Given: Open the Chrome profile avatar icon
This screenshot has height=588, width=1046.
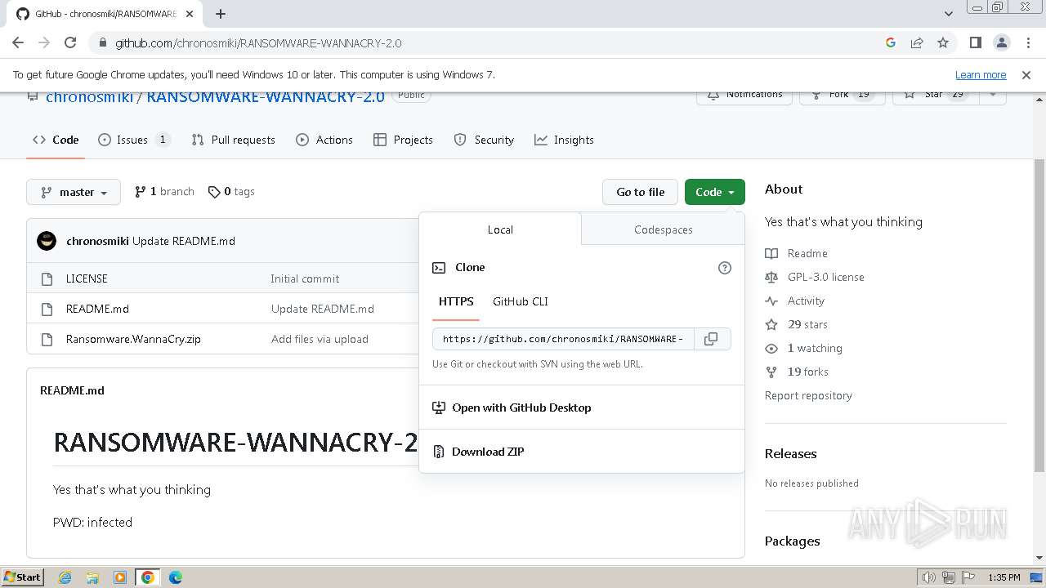Looking at the screenshot, I should tap(1001, 42).
